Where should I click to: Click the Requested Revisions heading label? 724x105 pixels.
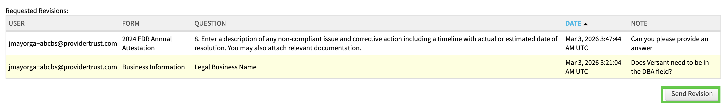[37, 11]
